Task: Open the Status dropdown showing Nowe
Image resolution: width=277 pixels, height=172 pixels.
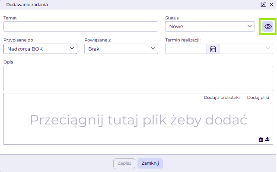Action: 210,26
